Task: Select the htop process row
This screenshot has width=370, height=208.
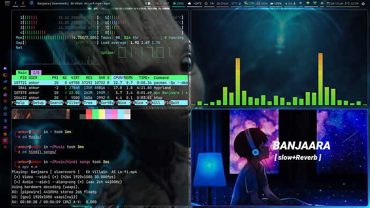Action: tap(100, 98)
